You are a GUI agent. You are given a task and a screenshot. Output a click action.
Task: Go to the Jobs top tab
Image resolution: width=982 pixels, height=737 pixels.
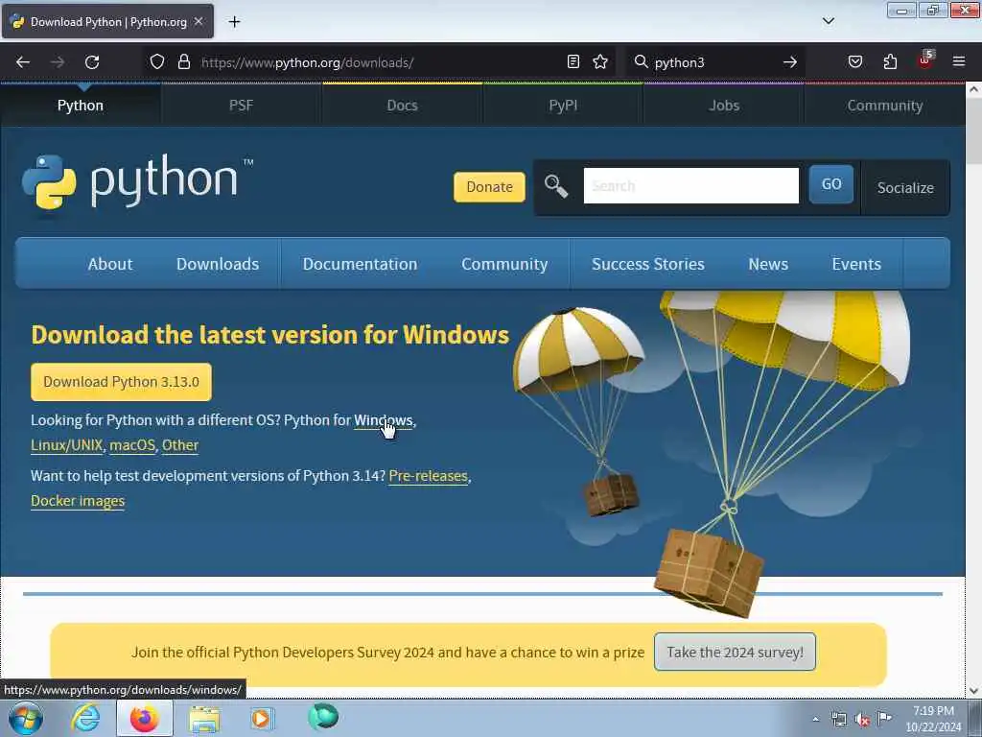coord(724,106)
